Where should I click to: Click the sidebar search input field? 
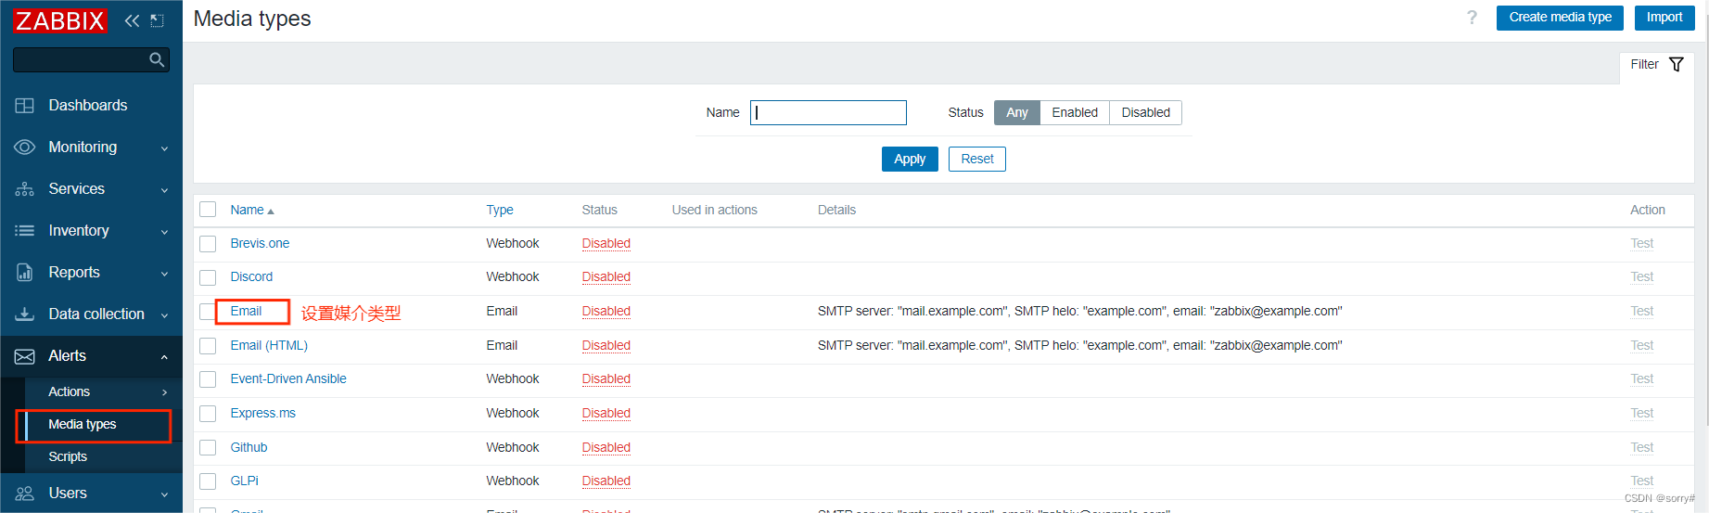91,60
